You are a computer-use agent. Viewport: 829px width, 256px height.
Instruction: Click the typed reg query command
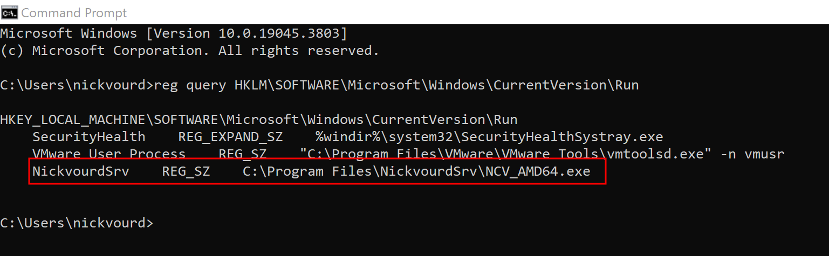click(396, 85)
